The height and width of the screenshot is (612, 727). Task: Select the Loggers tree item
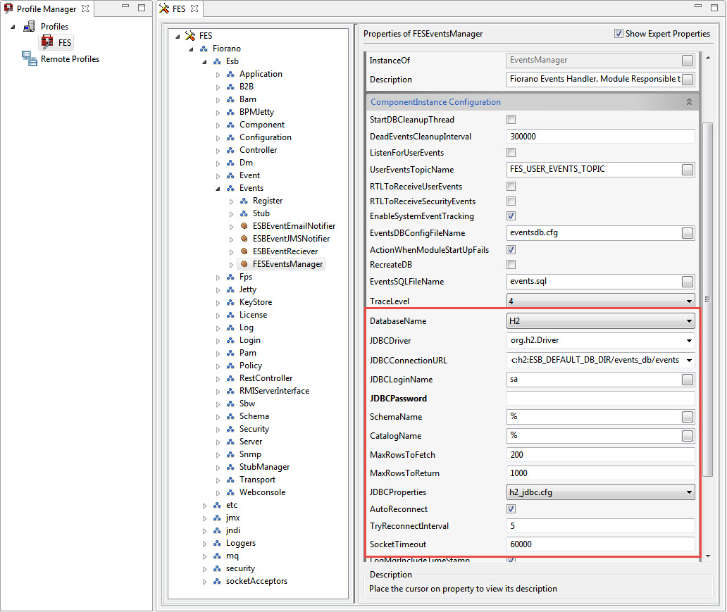click(x=241, y=543)
